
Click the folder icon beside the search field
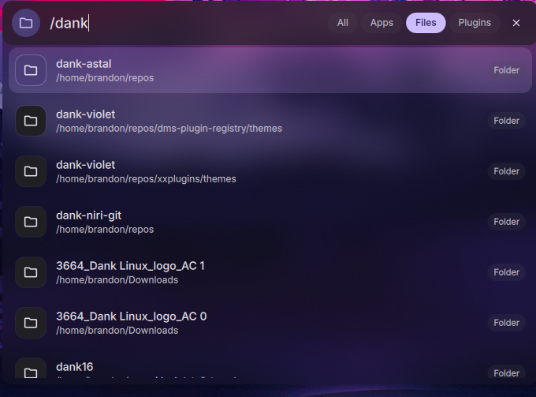(26, 23)
